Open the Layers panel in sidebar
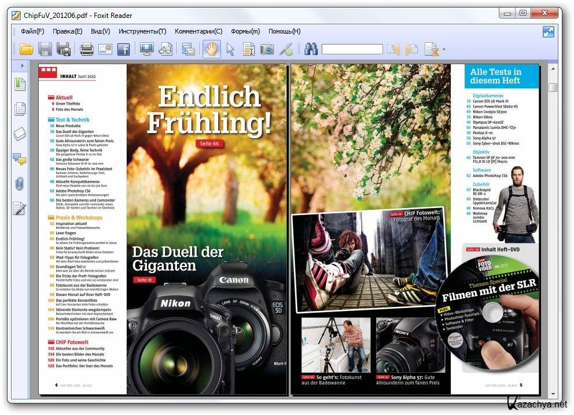 [20, 134]
